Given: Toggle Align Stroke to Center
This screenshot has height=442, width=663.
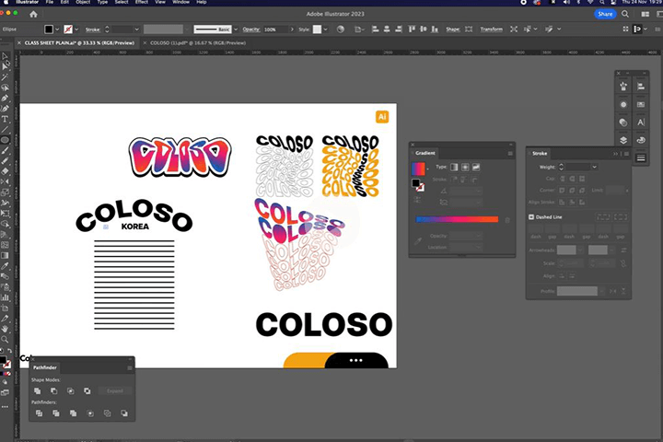Looking at the screenshot, I should (x=562, y=203).
